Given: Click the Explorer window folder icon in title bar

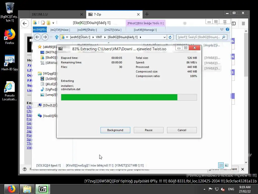Looking at the screenshot, I should point(35,22).
